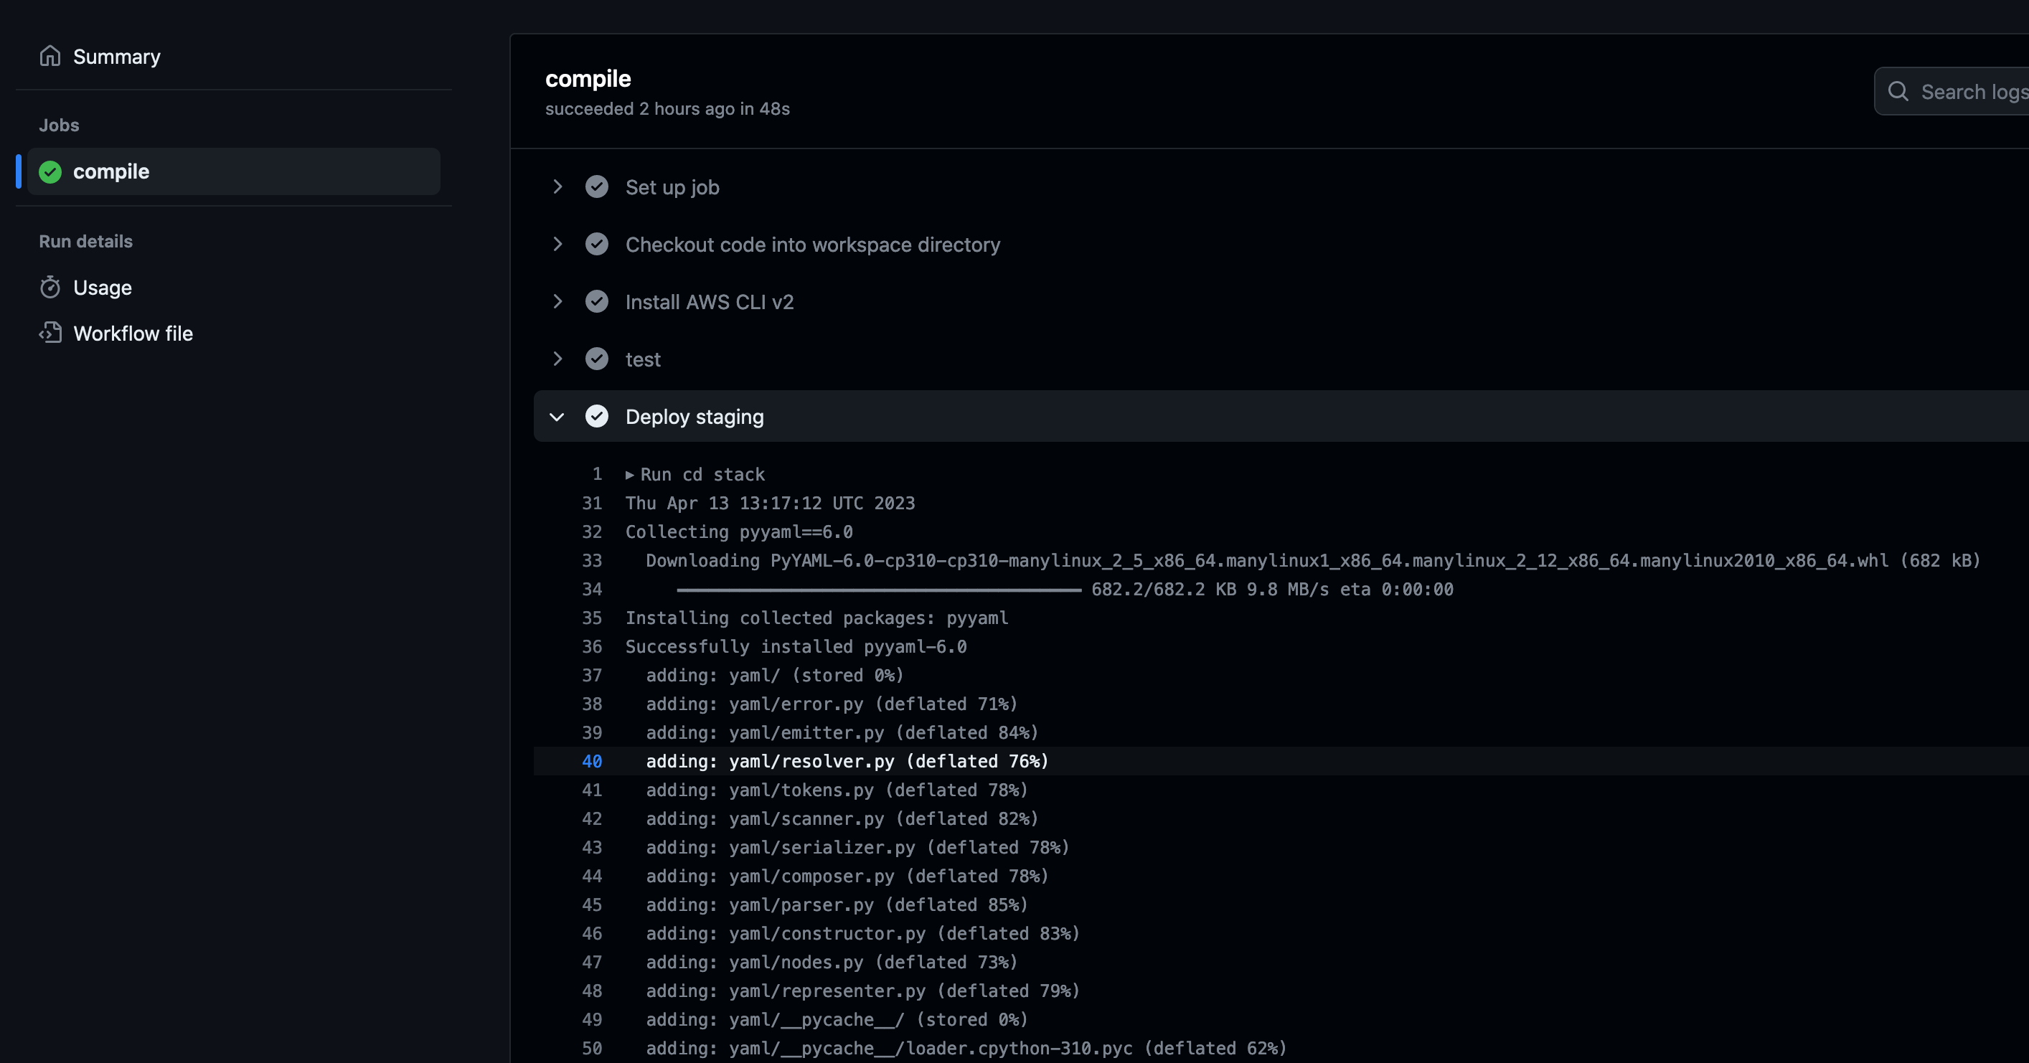Viewport: 2029px width, 1063px height.
Task: Click the checkmark status icon for Install AWS CLI v2
Action: pos(596,301)
